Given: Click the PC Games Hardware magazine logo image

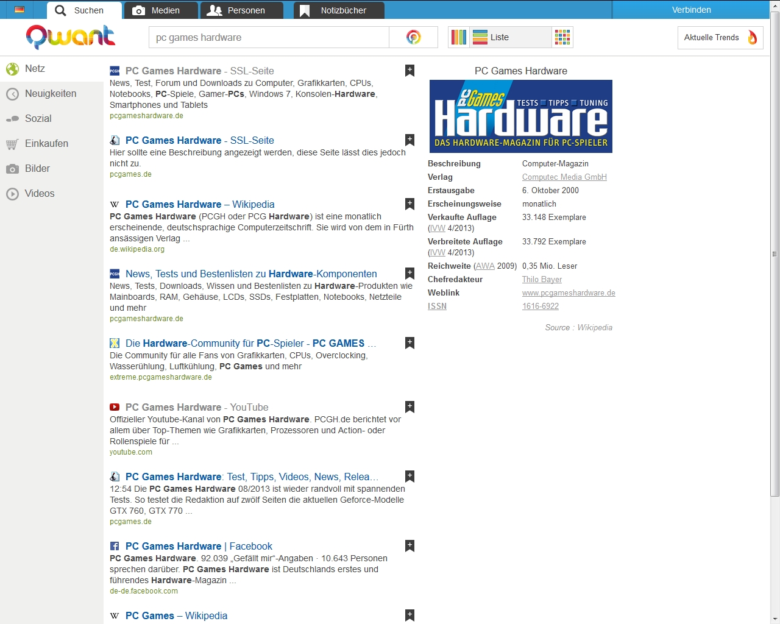Looking at the screenshot, I should 521,116.
